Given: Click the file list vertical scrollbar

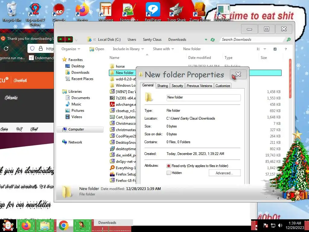Looking at the screenshot, I should (290, 78).
